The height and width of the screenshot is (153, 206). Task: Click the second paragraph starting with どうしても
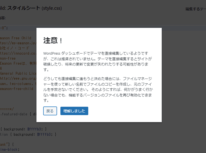[x=98, y=89]
